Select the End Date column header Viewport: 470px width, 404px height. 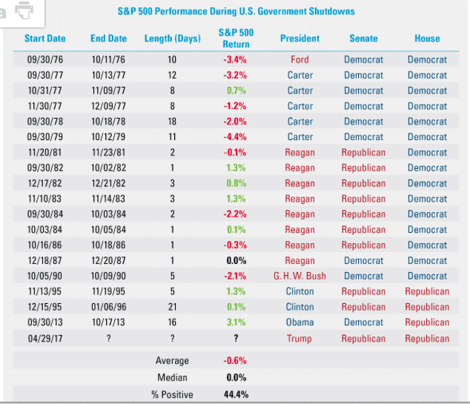(108, 39)
